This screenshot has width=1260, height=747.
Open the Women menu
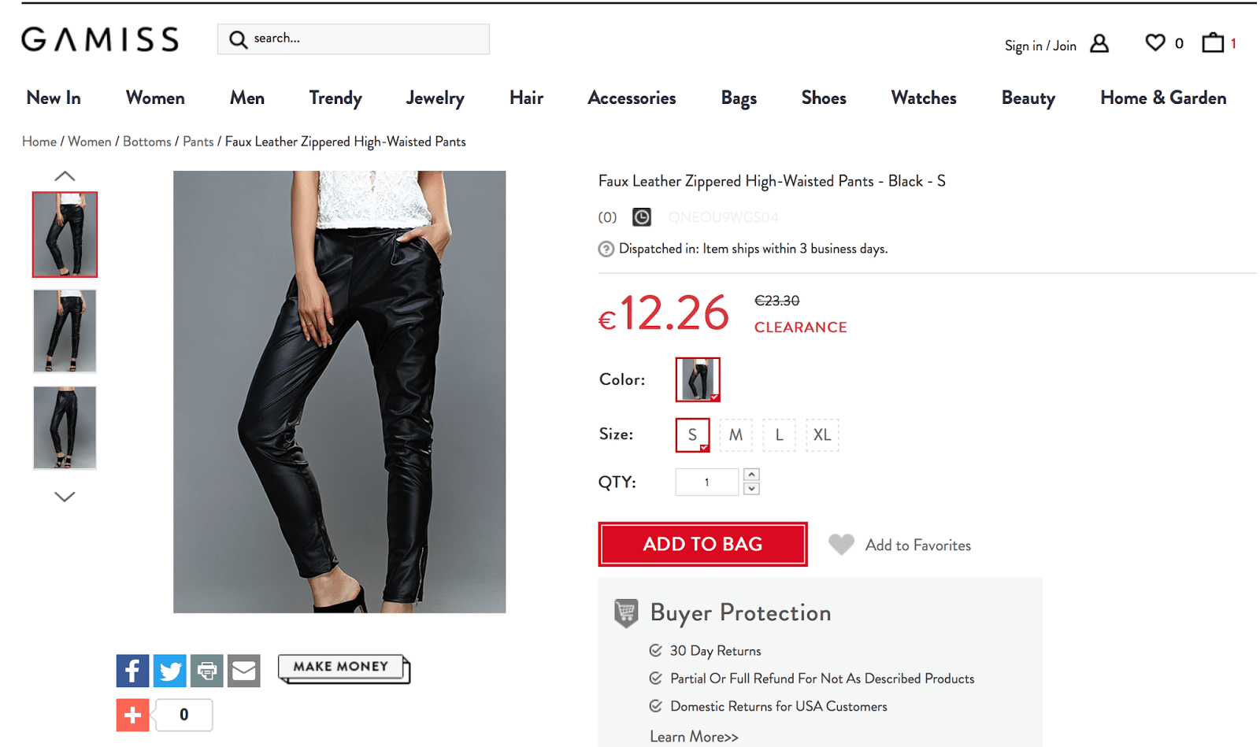tap(155, 98)
